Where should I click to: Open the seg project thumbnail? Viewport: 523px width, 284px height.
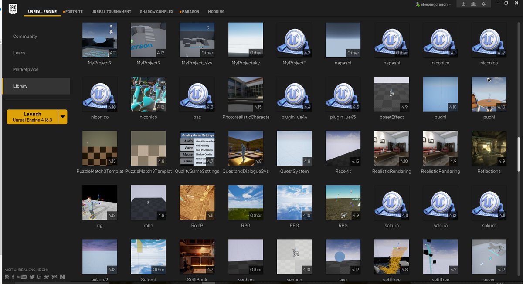[x=343, y=257]
